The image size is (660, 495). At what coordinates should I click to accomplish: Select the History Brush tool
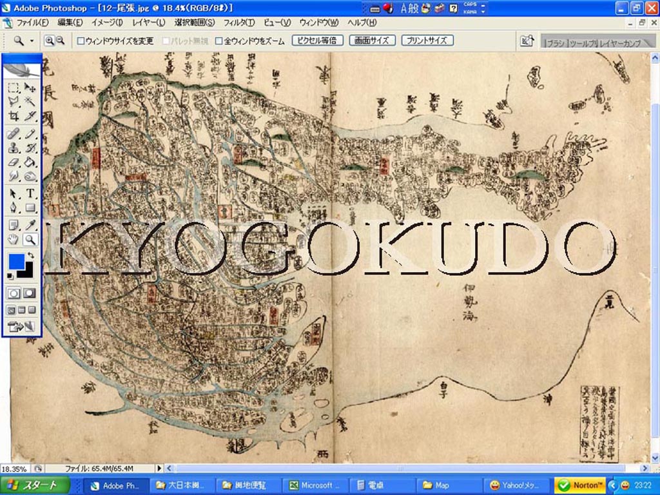[x=30, y=148]
